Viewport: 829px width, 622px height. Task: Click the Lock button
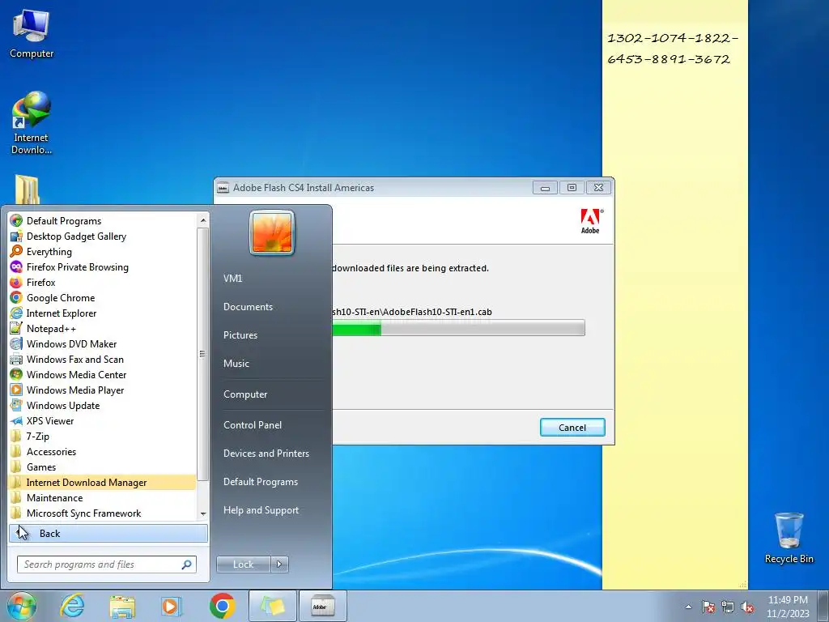point(243,564)
